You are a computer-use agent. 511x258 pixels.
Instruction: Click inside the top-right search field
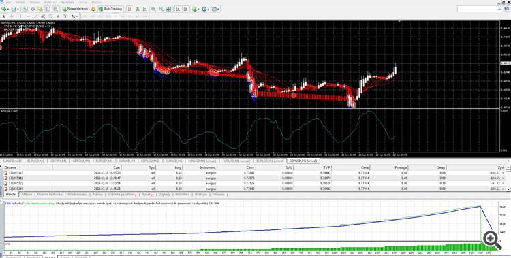tap(477, 9)
